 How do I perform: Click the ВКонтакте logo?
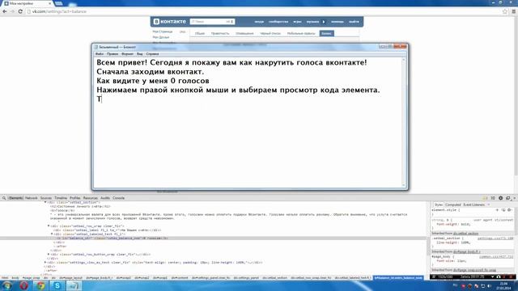(x=170, y=22)
